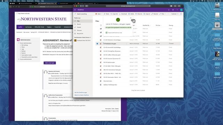Open the OneDrive app launcher waffle icon

coord(75,10)
